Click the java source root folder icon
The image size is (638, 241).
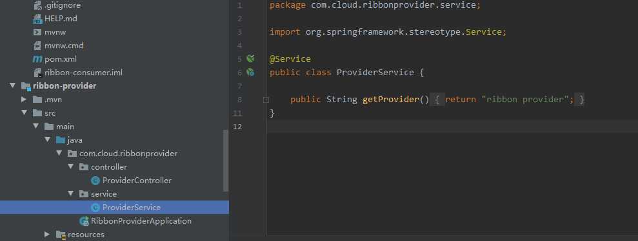coord(61,140)
